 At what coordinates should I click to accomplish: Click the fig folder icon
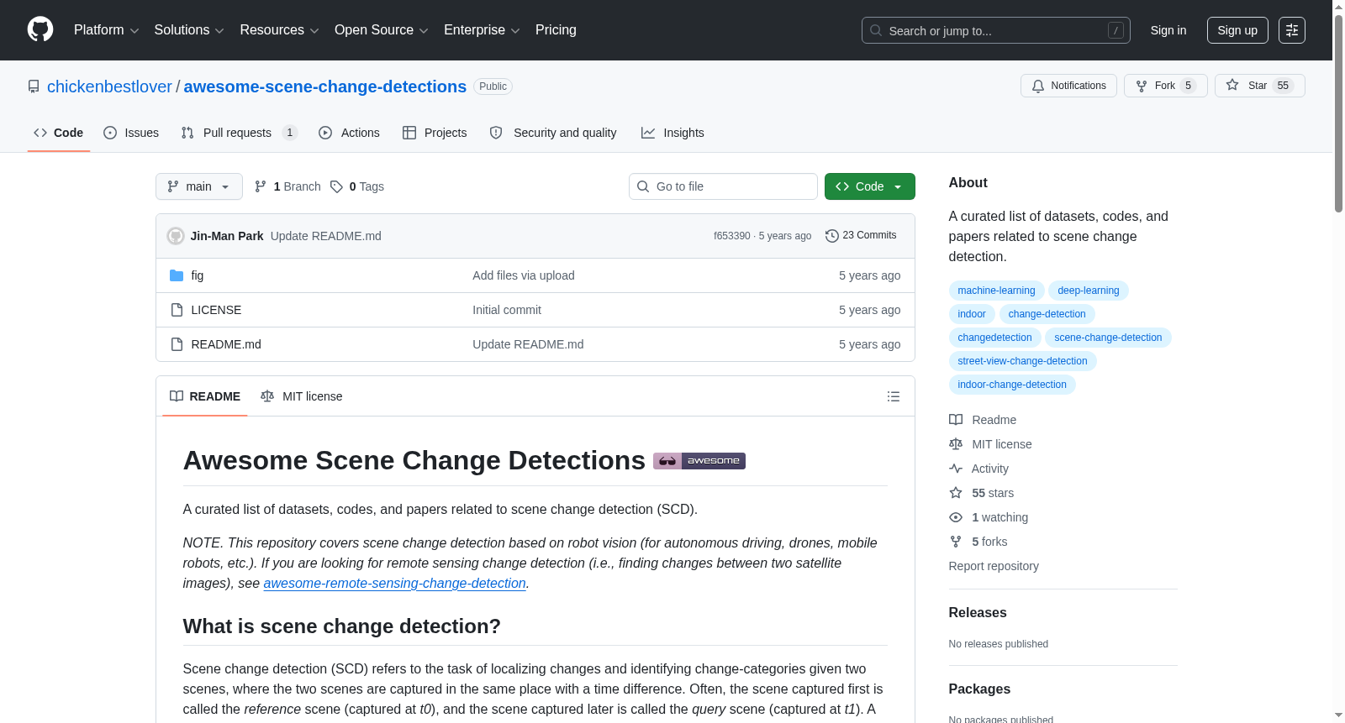[177, 275]
